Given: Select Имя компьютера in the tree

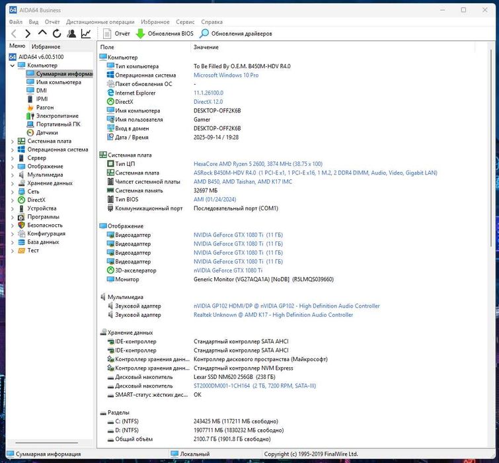Looking at the screenshot, I should 59,82.
